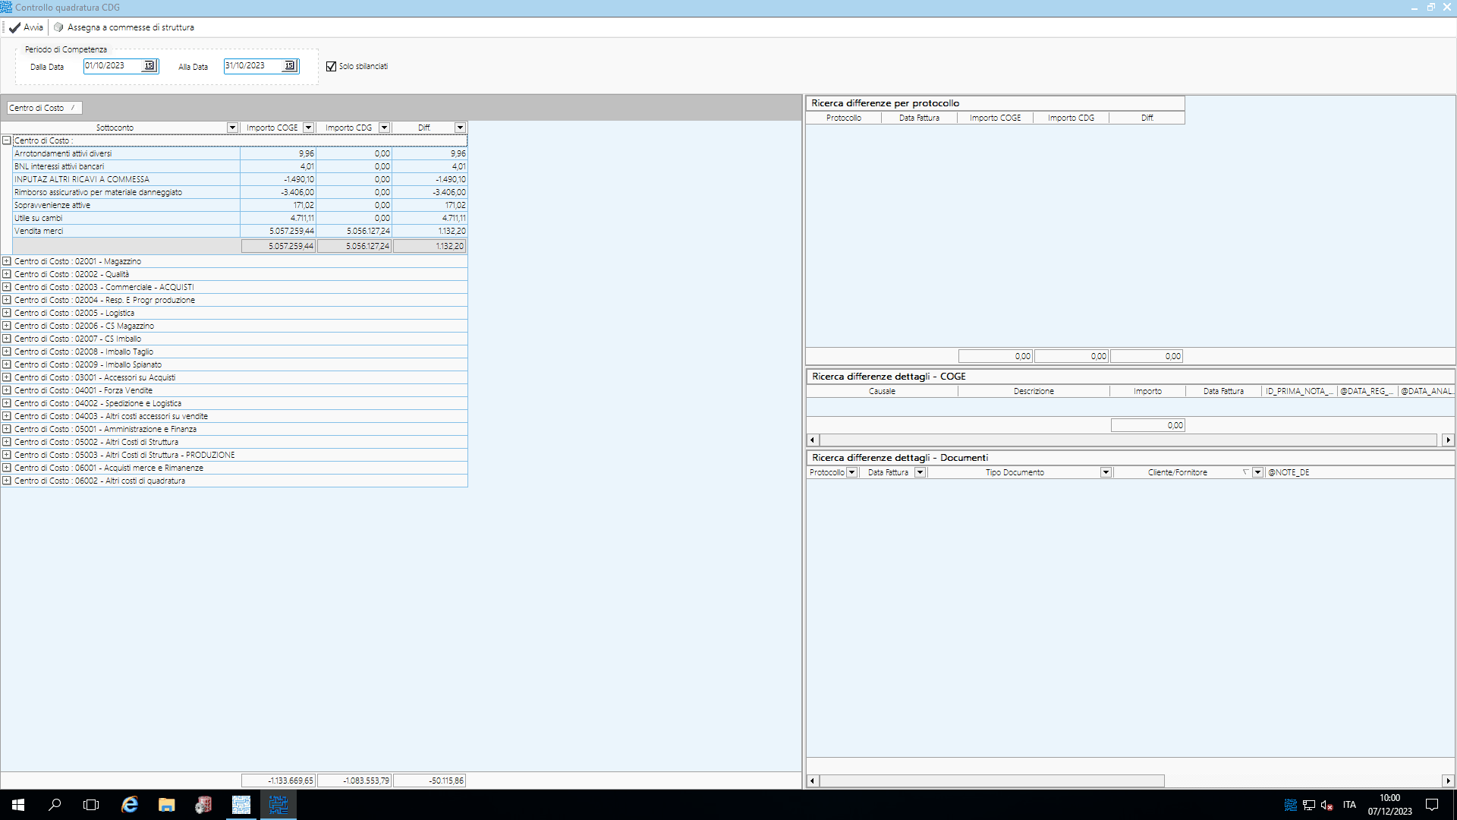Expand 06002 Altri costi di quadratura

6,481
